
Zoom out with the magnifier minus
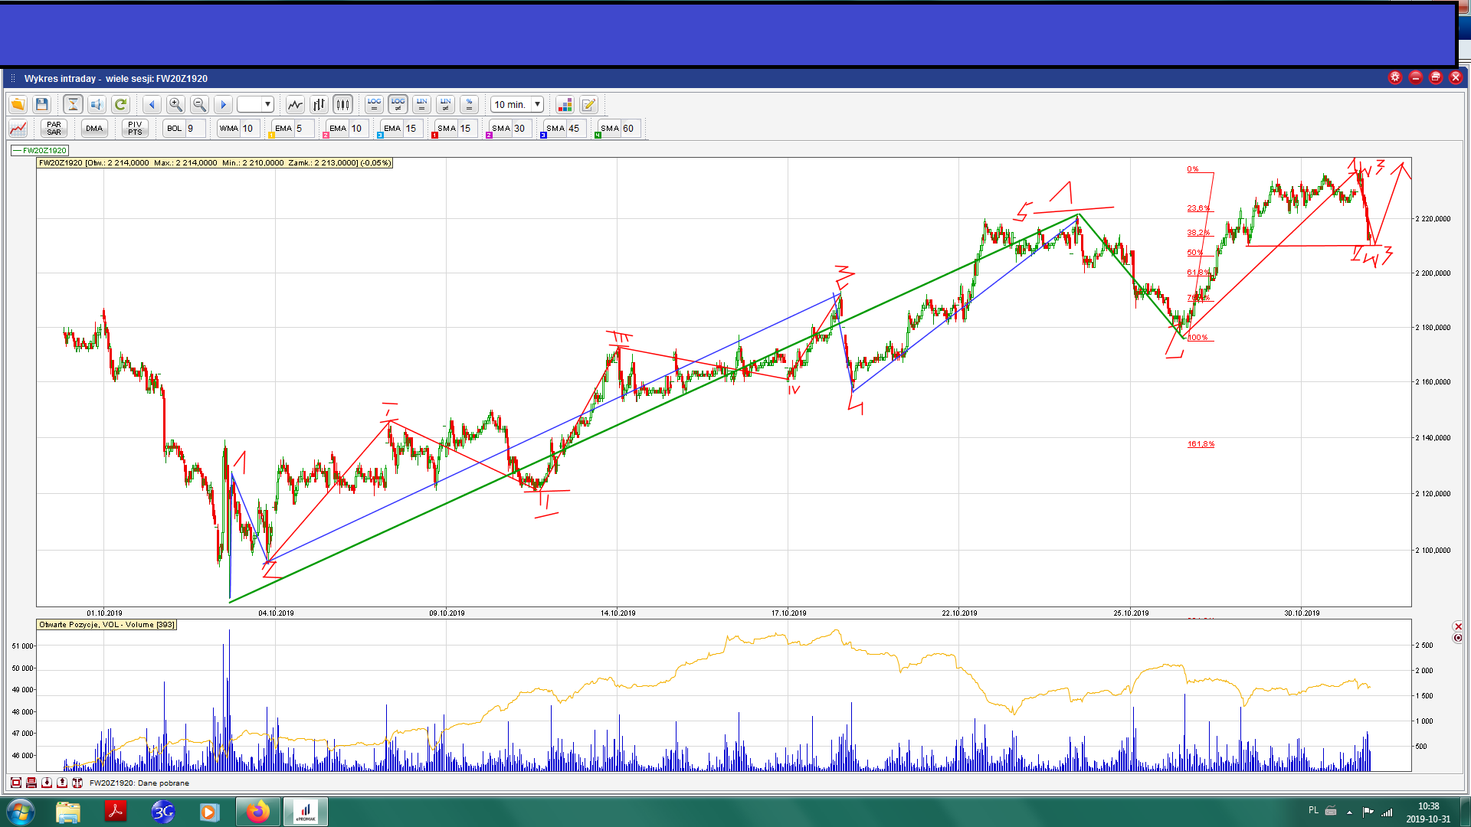pyautogui.click(x=199, y=104)
